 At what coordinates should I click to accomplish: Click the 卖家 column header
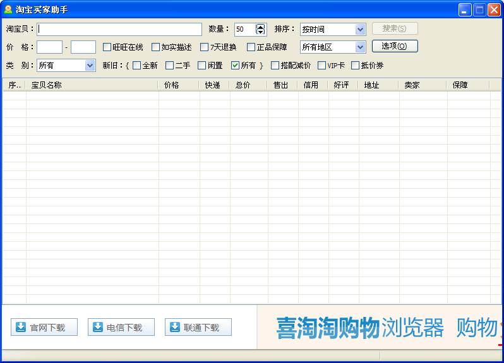point(423,85)
